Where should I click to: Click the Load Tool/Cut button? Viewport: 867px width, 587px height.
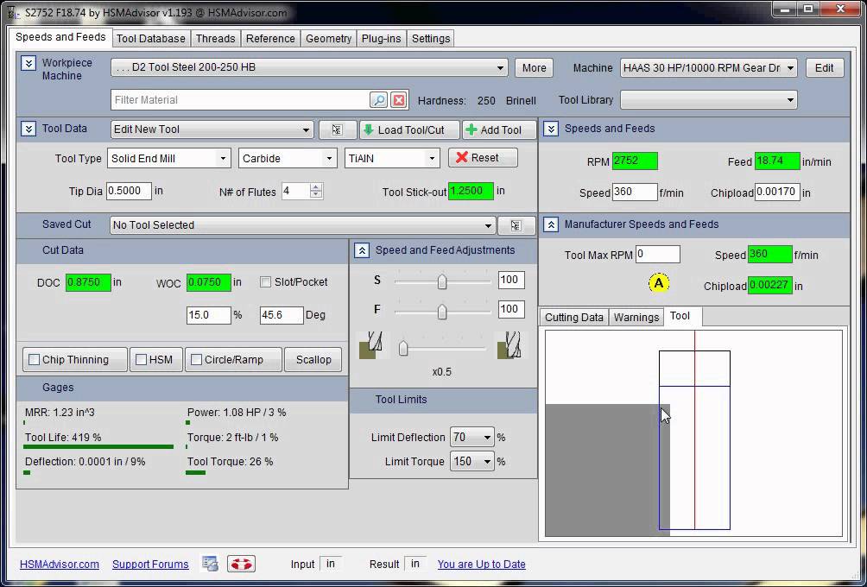pos(409,129)
